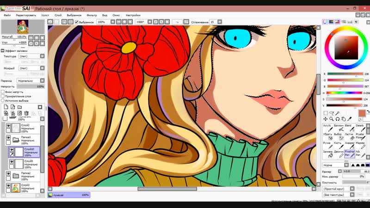Enable the Фикс непр-ть checkbox
This screenshot has height=208, width=370.
click(3, 92)
